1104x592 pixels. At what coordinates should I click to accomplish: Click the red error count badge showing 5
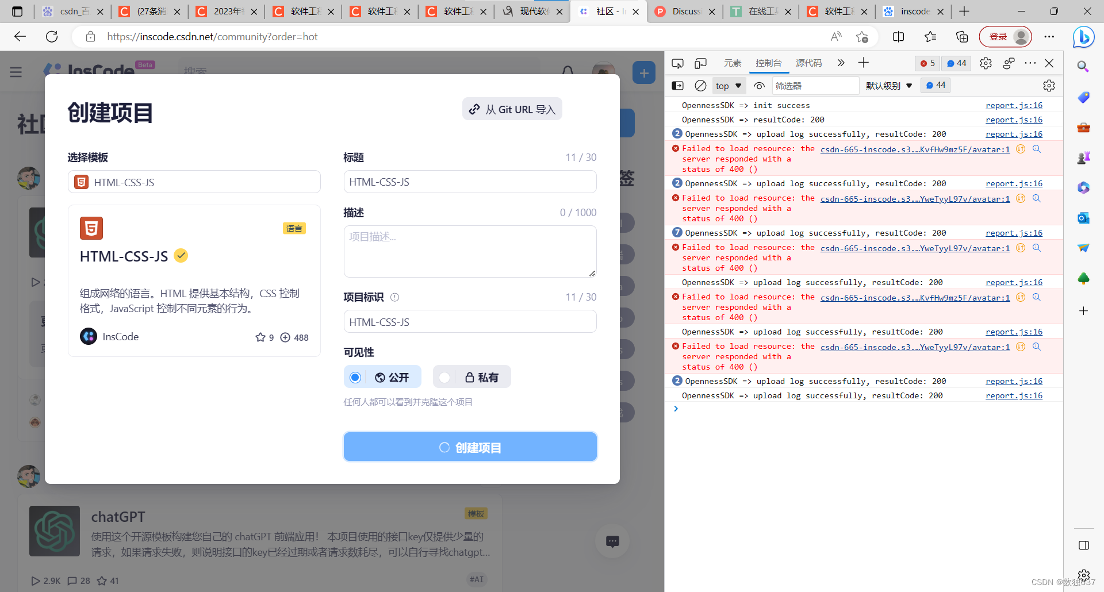tap(927, 63)
